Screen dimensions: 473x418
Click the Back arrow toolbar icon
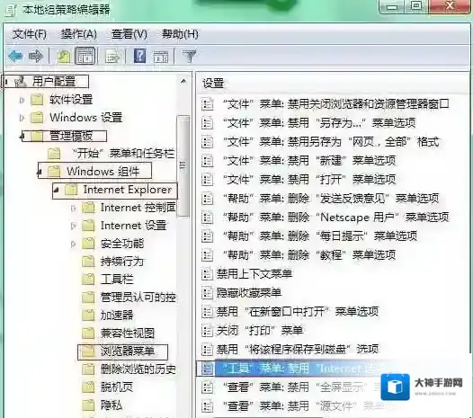(15, 56)
